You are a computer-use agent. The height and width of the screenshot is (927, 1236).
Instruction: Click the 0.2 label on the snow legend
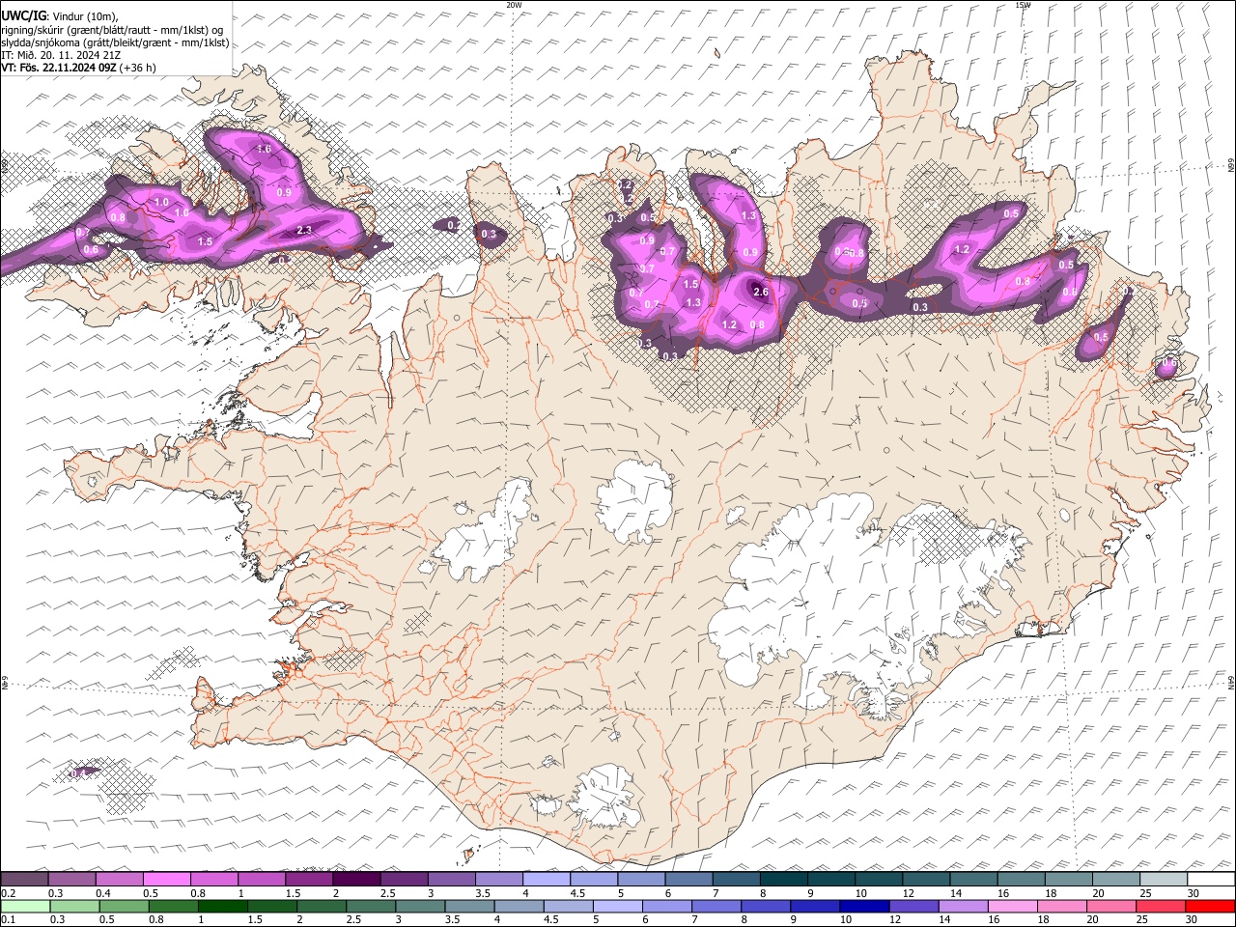coord(9,893)
